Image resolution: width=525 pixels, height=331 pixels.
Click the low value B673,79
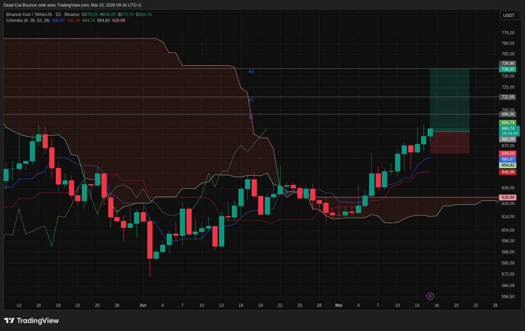(x=126, y=14)
